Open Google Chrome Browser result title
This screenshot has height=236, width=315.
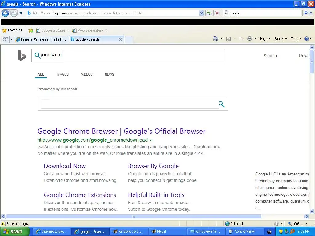(122, 131)
